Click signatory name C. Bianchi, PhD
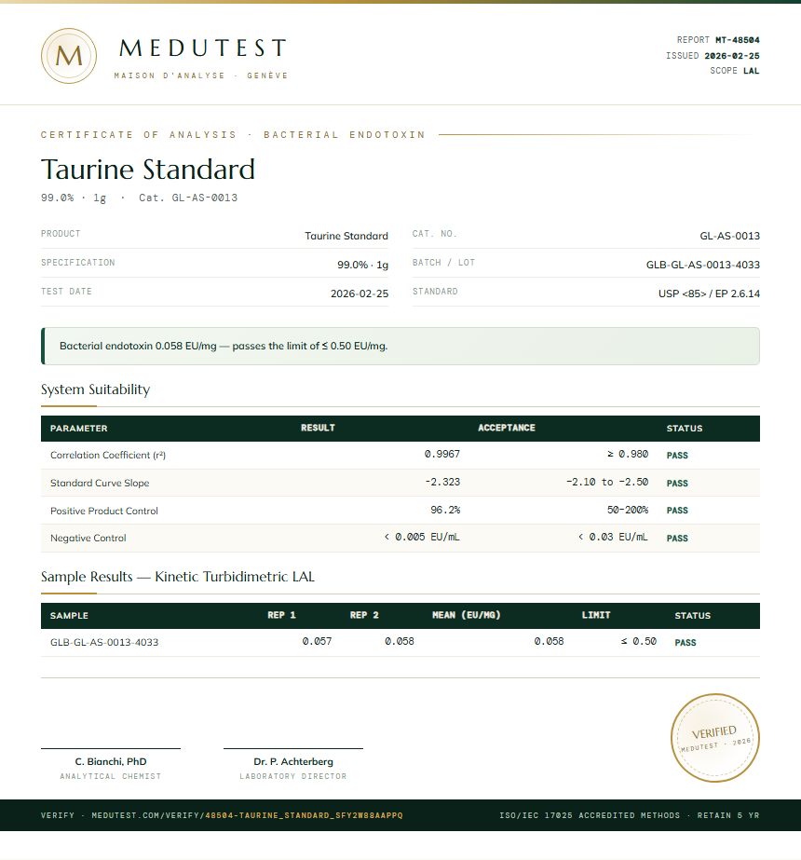Viewport: 801px width, 860px height. (x=111, y=762)
